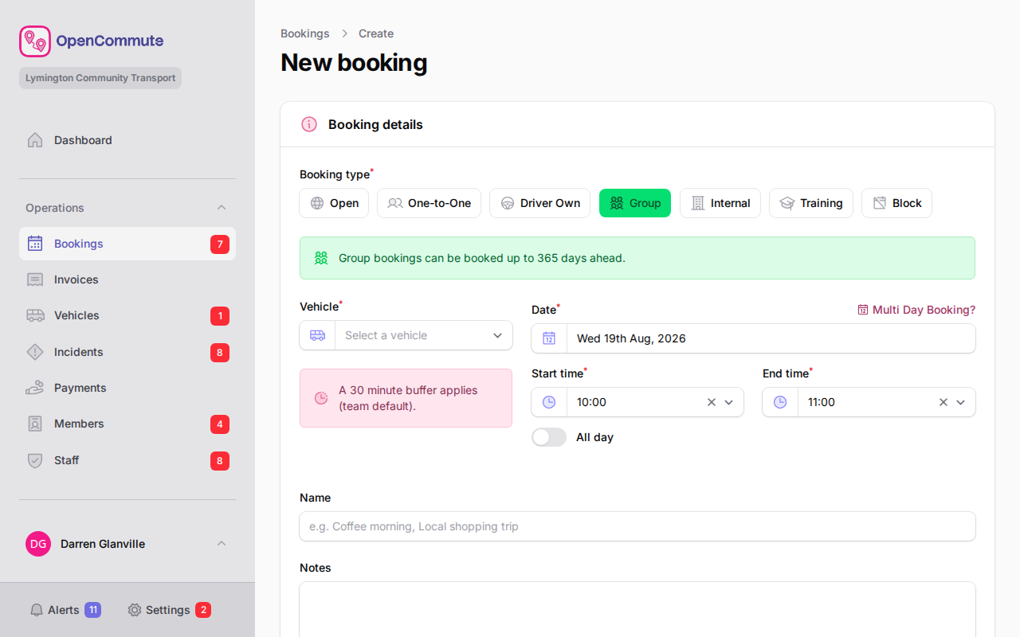Screen dimensions: 1020x637
Task: Open the End time dropdown chevron
Action: click(960, 402)
